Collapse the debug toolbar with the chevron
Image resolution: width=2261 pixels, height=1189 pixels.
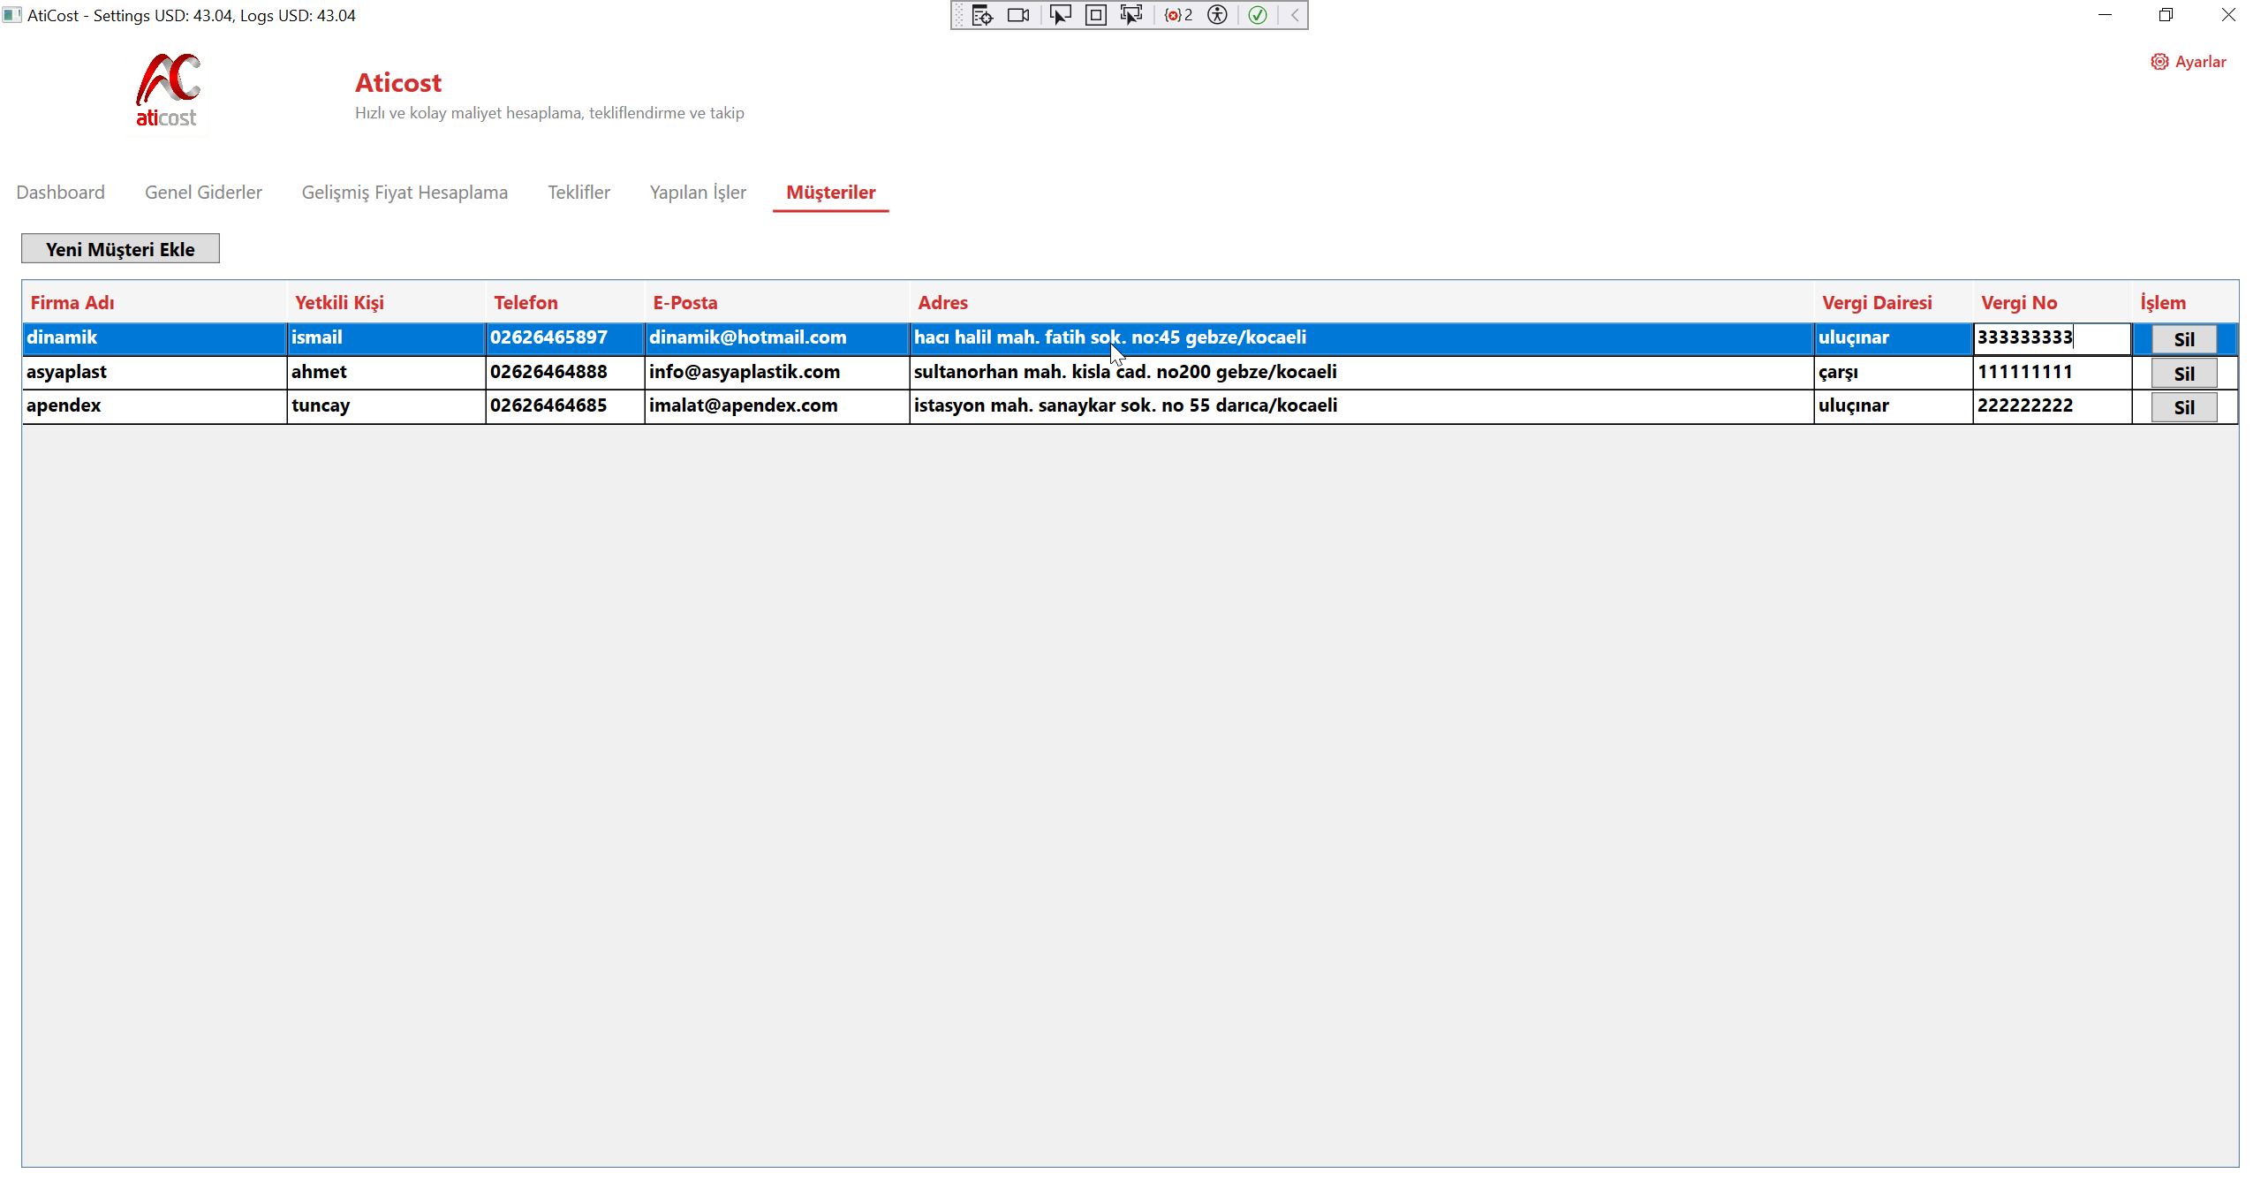(1295, 15)
